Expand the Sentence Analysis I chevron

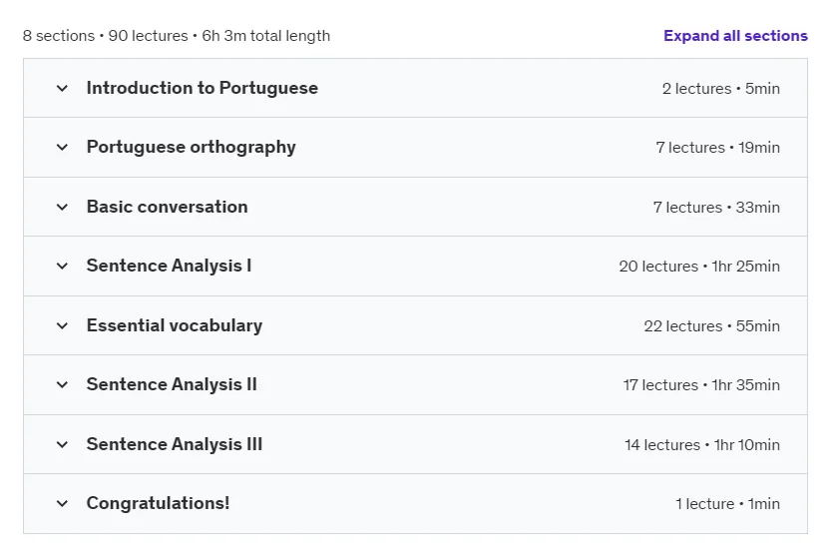click(x=62, y=267)
